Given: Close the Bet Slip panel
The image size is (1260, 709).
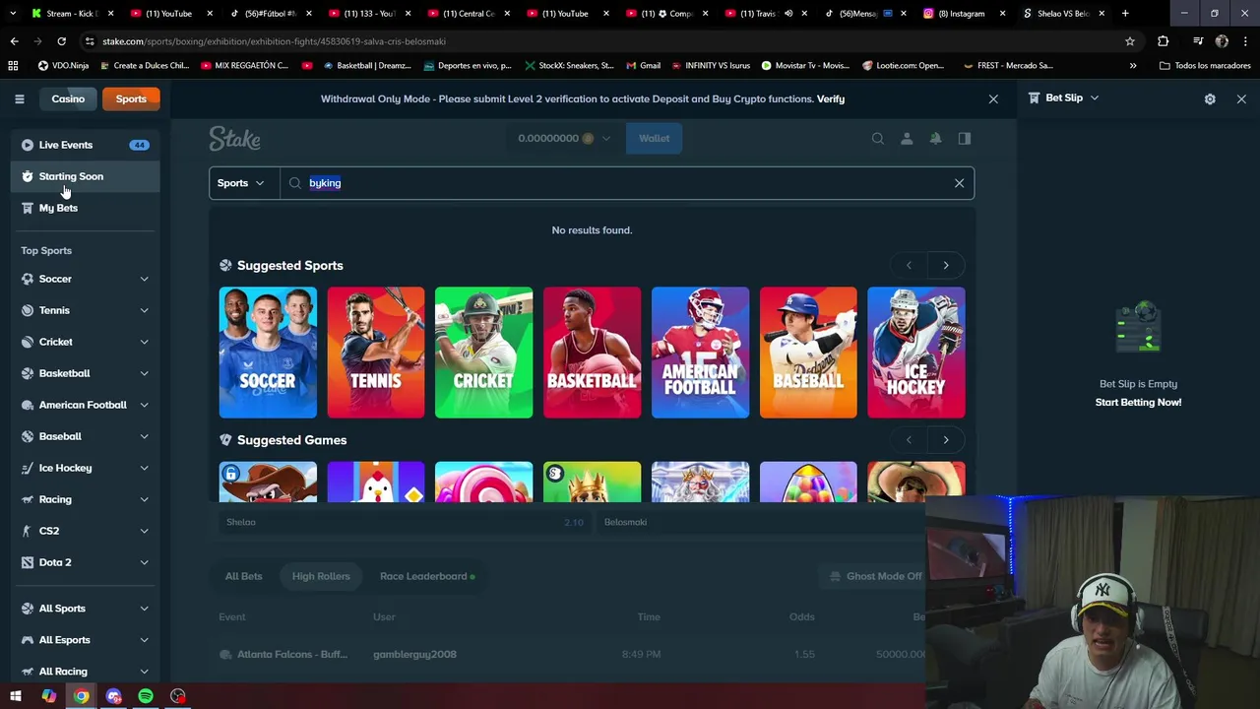Looking at the screenshot, I should click(x=1241, y=98).
